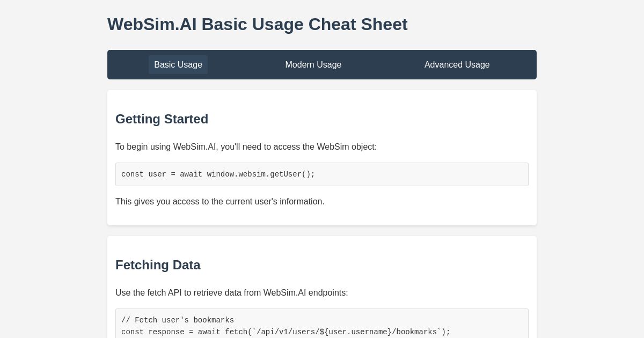Image resolution: width=644 pixels, height=338 pixels.
Task: Click the WebSim.AI Basic Usage Cheat Sheet title
Action: coord(258,24)
